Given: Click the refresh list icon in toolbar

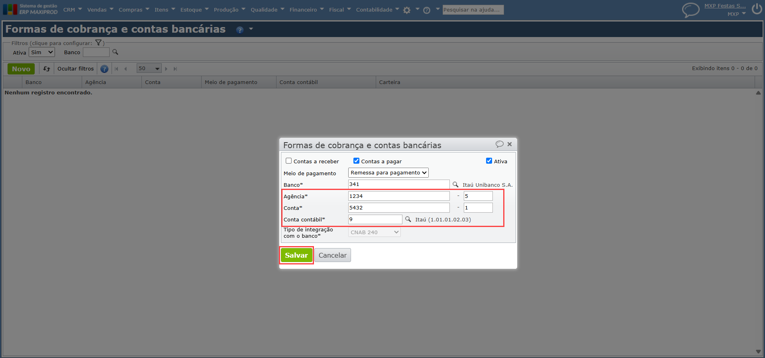Looking at the screenshot, I should tap(47, 69).
